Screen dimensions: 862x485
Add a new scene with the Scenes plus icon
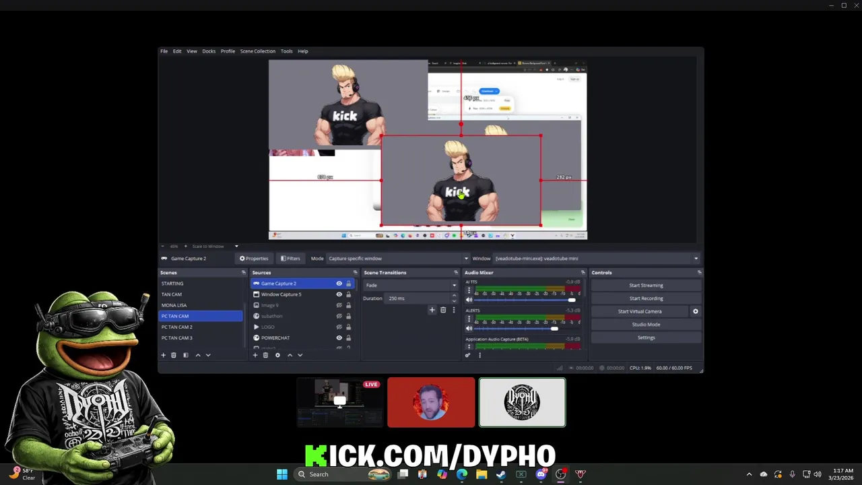(x=163, y=355)
